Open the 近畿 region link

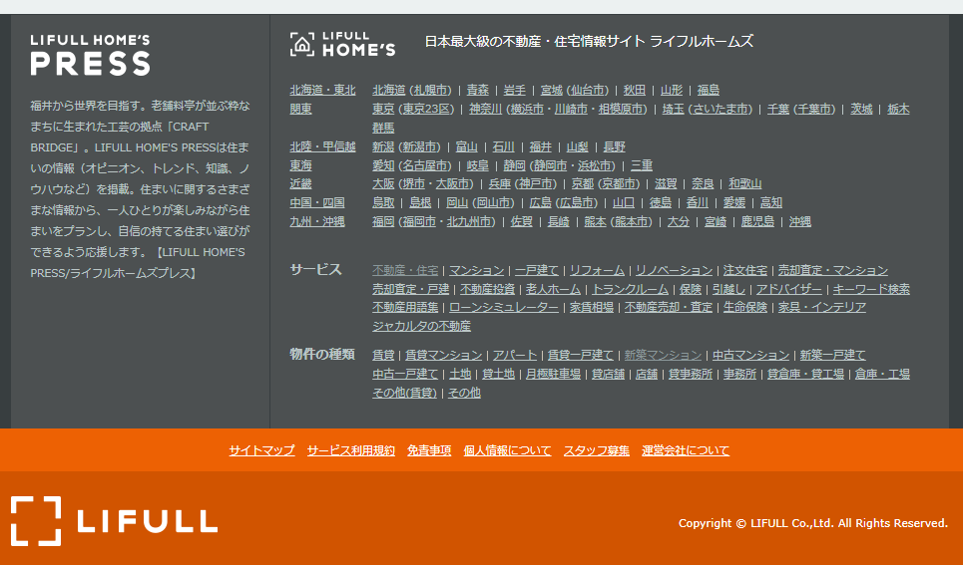pos(301,184)
